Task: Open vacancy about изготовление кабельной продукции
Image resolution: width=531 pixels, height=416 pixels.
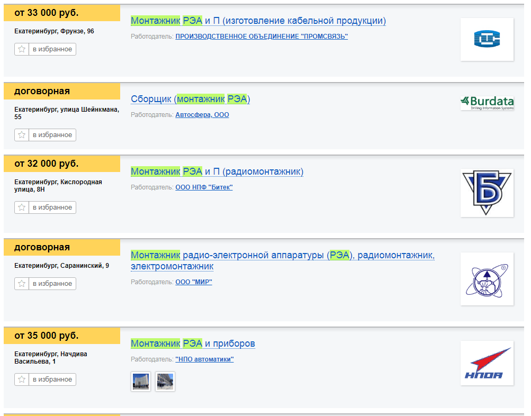Action: click(x=258, y=21)
